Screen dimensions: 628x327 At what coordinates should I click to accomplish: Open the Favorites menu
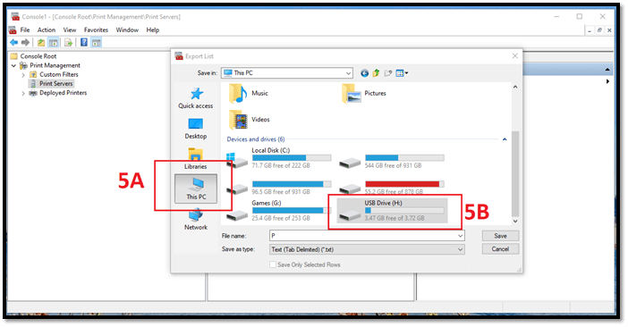[x=96, y=30]
